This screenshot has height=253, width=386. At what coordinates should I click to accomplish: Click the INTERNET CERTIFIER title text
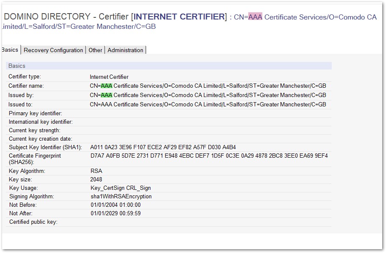click(x=179, y=17)
